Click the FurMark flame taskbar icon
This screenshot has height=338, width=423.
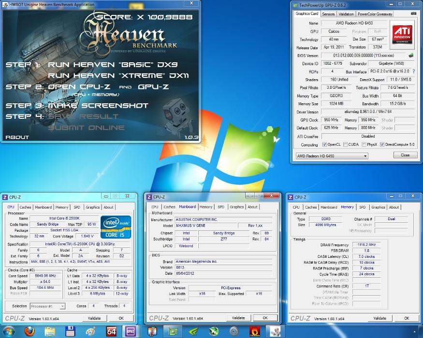254,332
